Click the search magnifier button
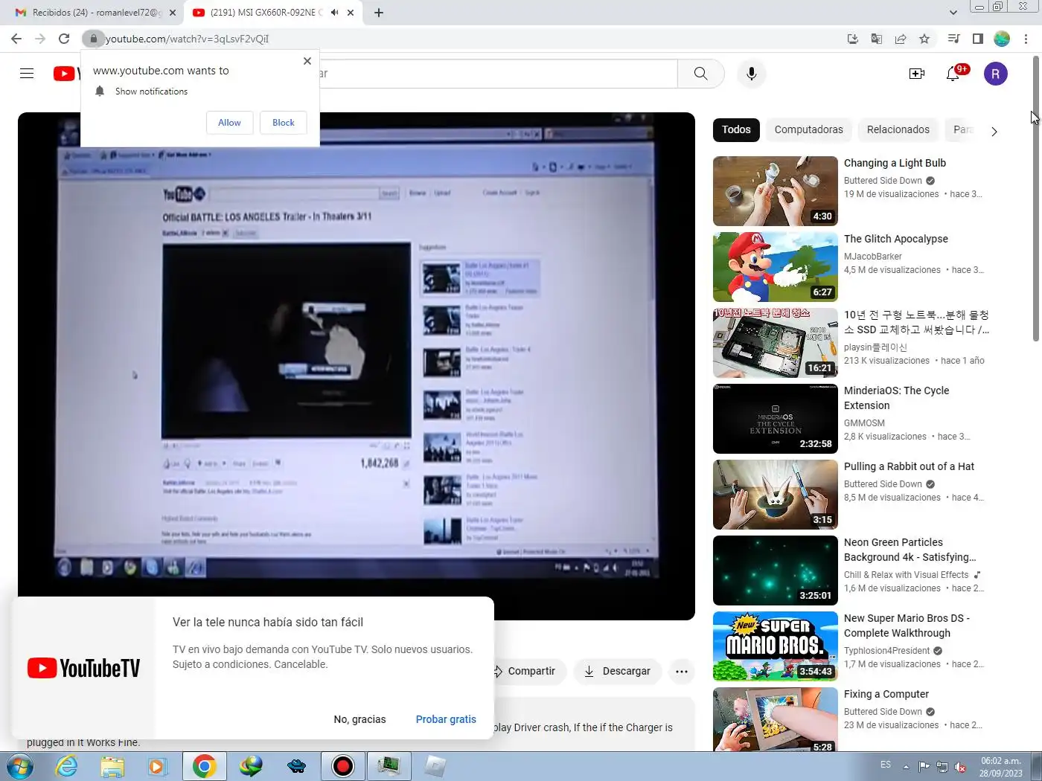 (700, 74)
